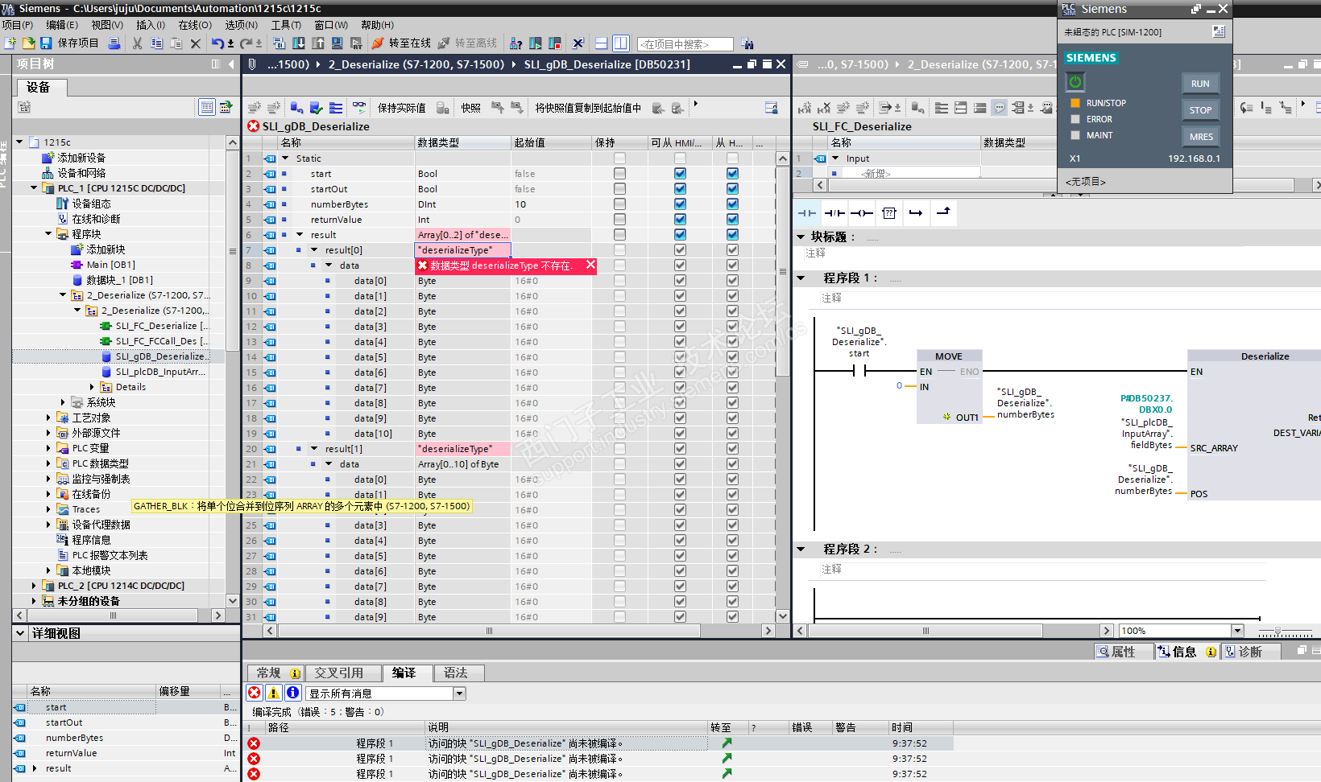
Task: Open the 帮助(H) menu
Action: tap(378, 25)
